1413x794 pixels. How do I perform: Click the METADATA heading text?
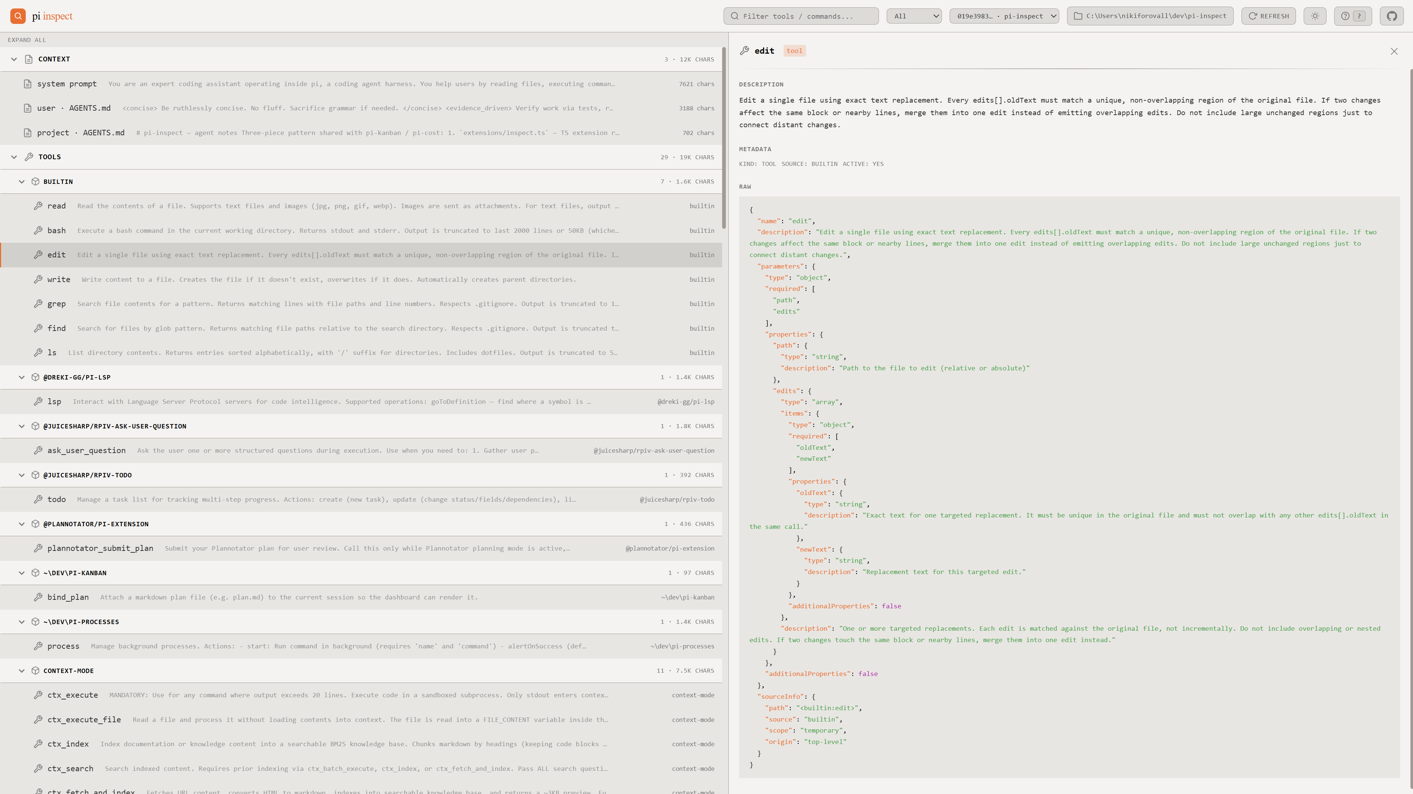click(755, 149)
